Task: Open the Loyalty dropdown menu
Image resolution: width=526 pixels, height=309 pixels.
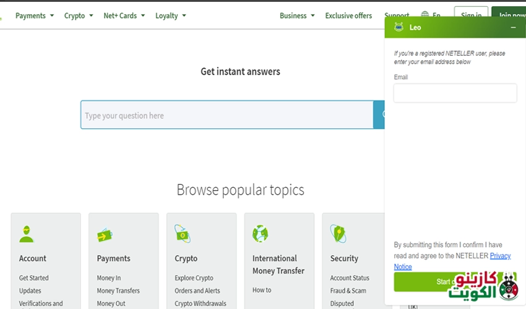Action: pos(170,15)
